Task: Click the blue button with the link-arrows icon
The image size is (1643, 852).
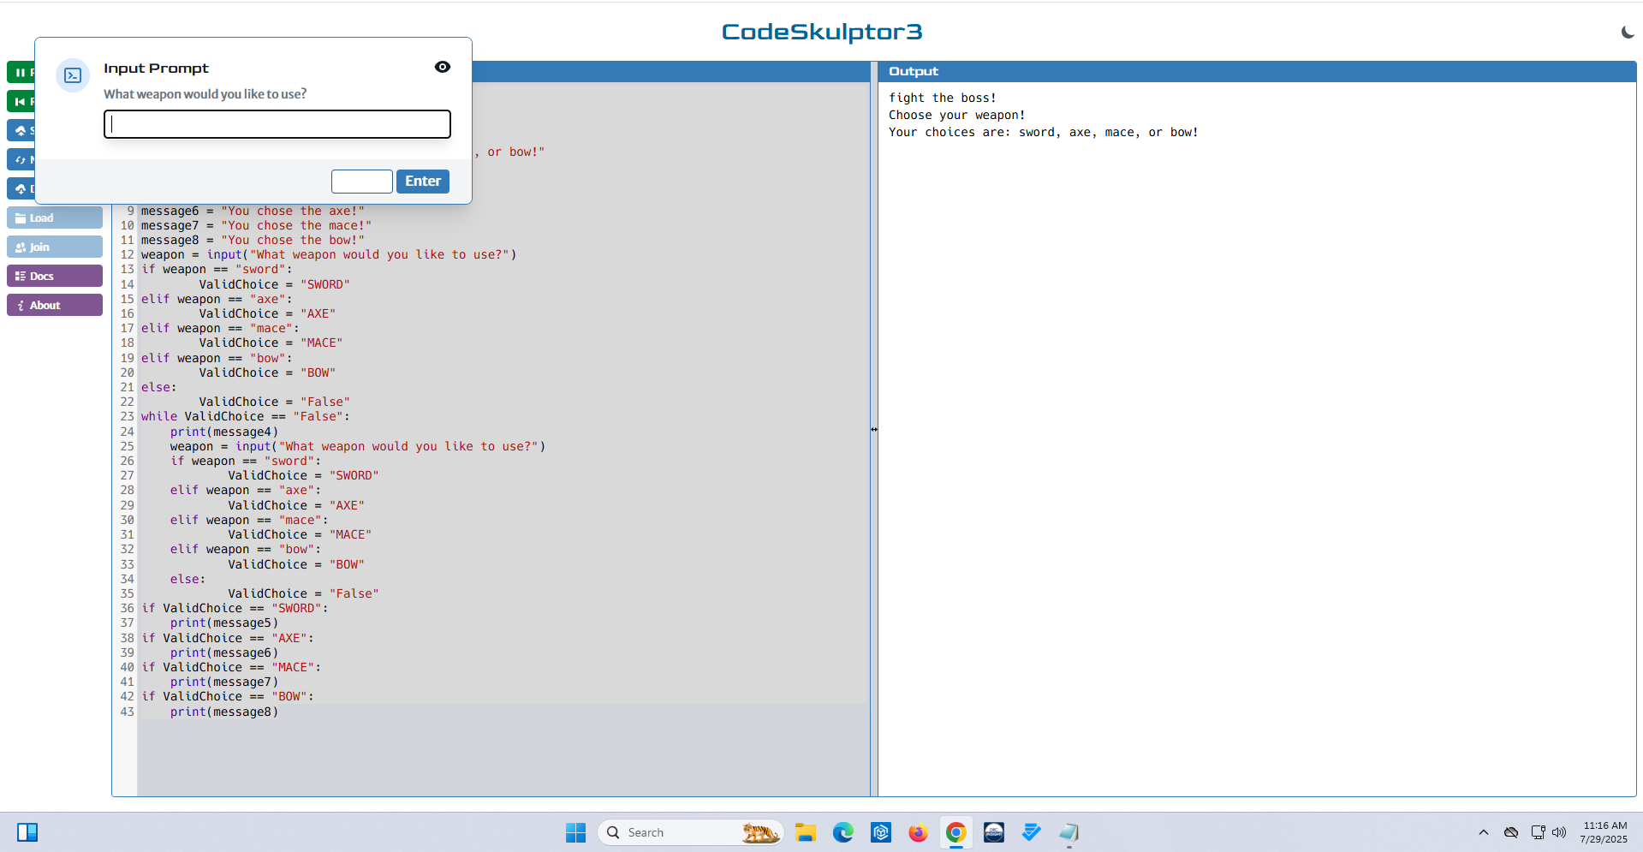Action: [x=21, y=160]
